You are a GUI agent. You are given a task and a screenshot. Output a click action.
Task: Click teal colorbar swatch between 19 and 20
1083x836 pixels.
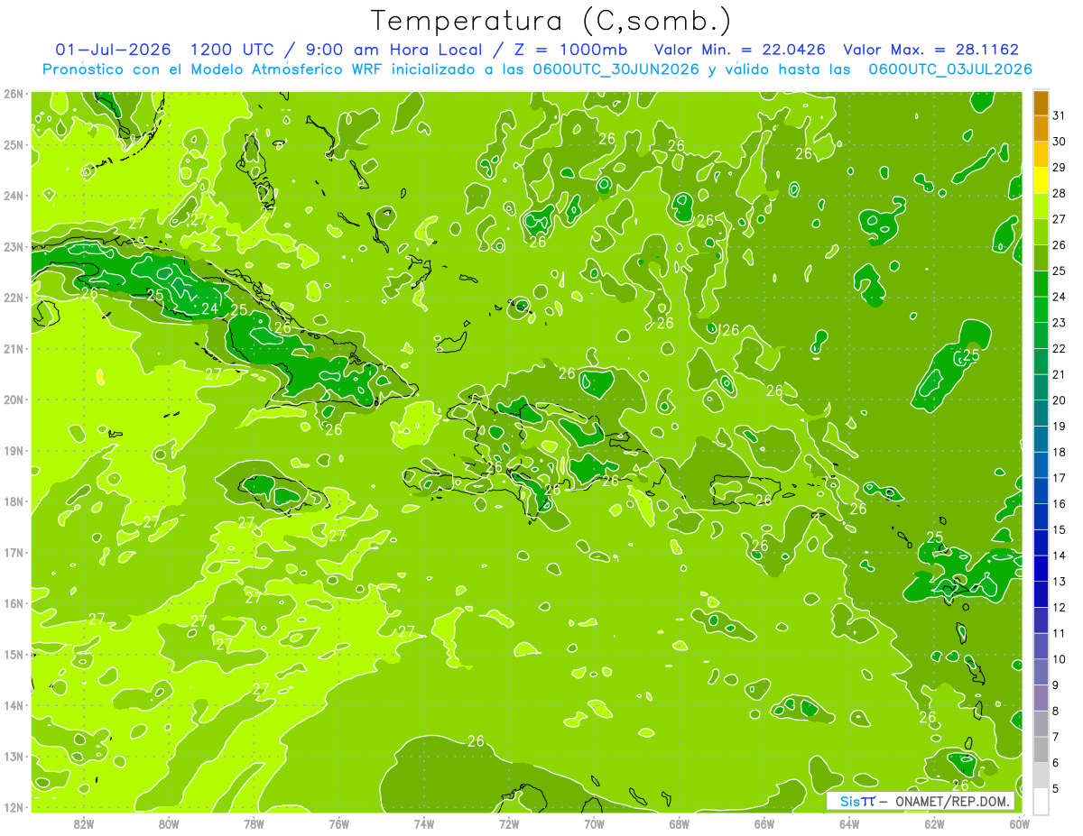pyautogui.click(x=1041, y=413)
